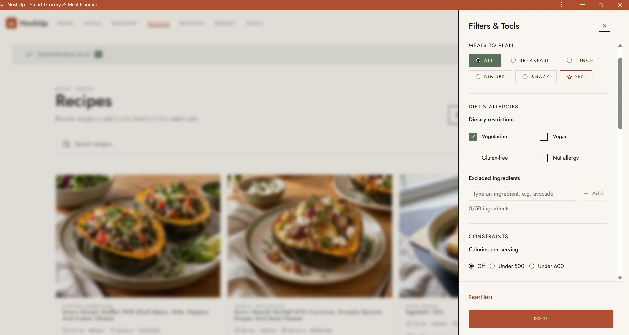Select the Under 500 calories option
The image size is (629, 335).
pyautogui.click(x=492, y=266)
